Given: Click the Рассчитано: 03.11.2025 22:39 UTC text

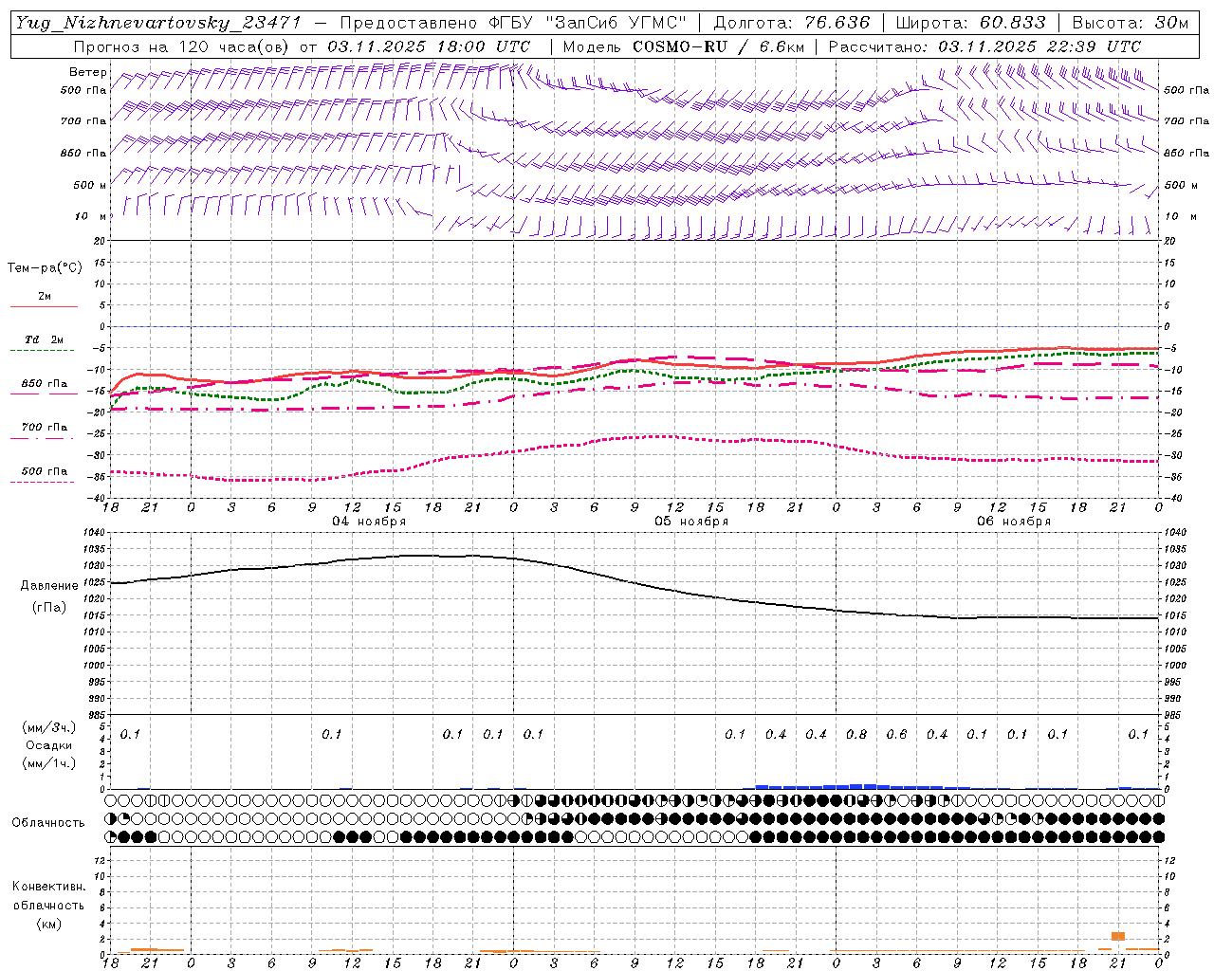Looking at the screenshot, I should [x=984, y=46].
